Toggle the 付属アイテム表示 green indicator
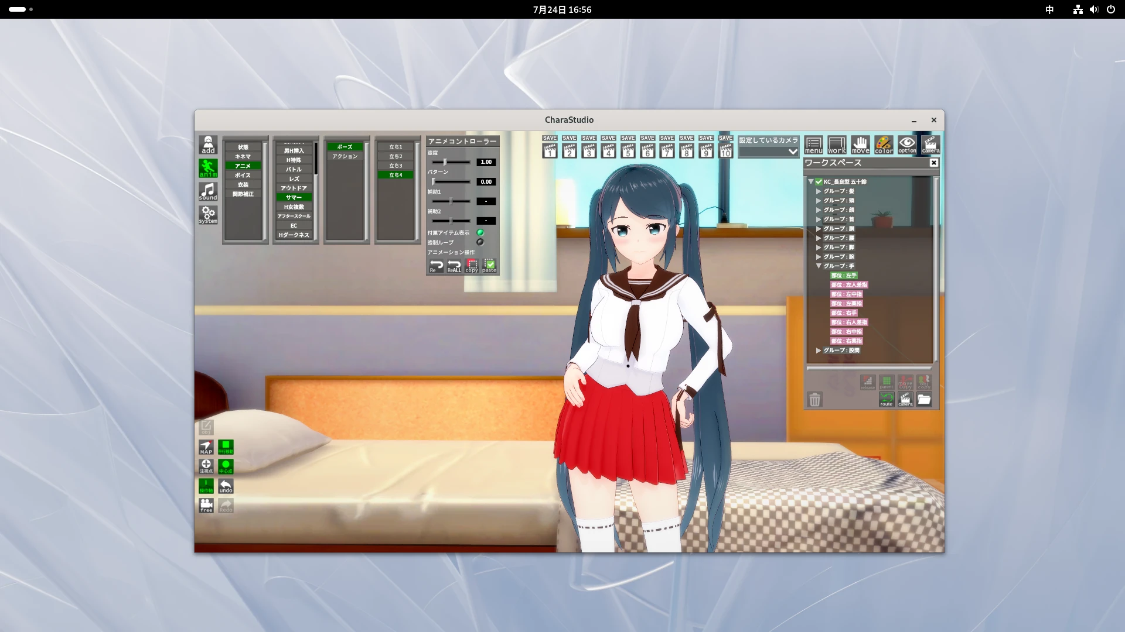Viewport: 1125px width, 632px height. click(x=480, y=233)
